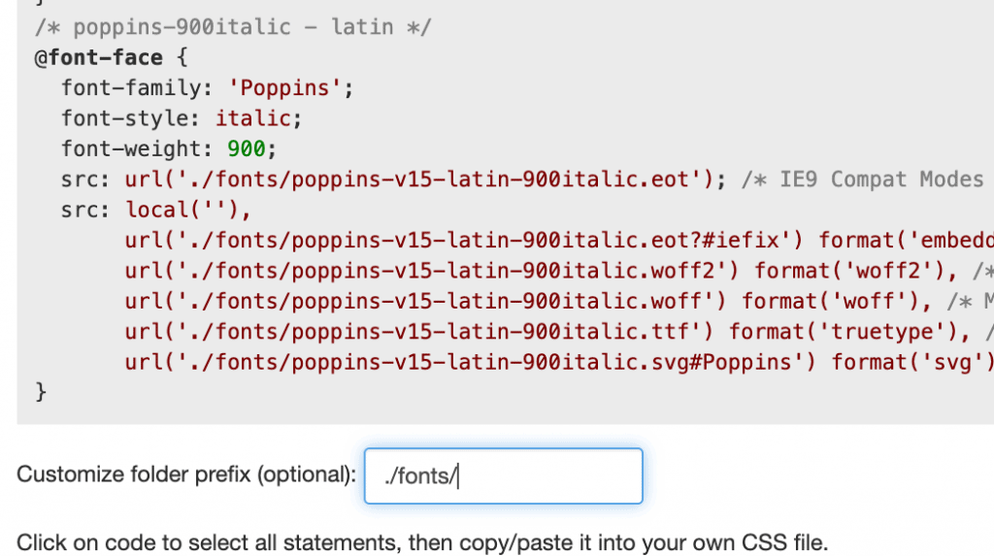Click the .woff2 url line
Viewport: 994px width, 556px height.
click(x=559, y=271)
